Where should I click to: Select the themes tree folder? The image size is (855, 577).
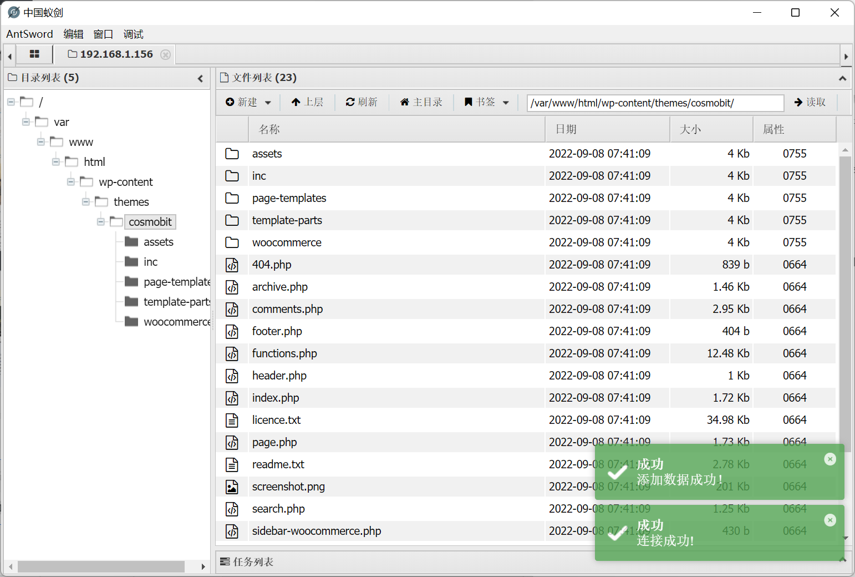[x=131, y=202]
